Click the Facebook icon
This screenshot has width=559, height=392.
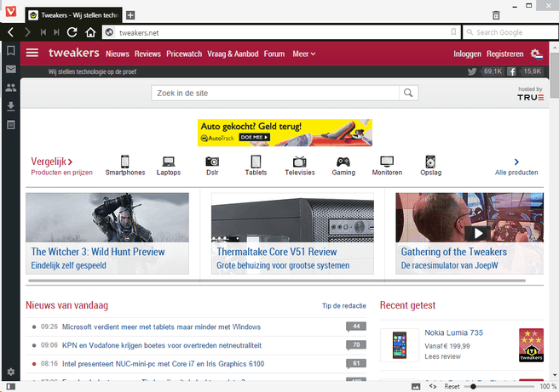pyautogui.click(x=511, y=71)
